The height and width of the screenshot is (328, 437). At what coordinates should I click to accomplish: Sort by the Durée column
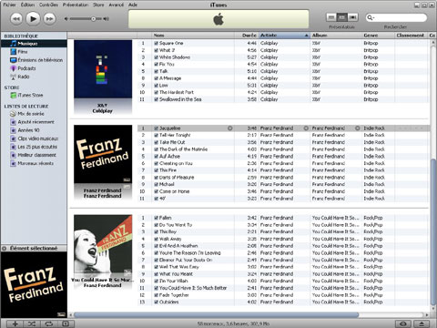246,36
